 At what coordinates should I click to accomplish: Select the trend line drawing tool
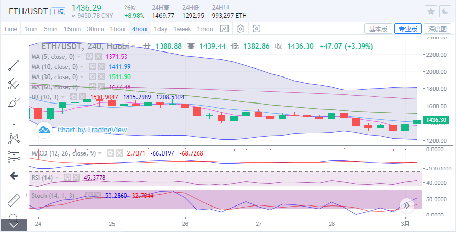click(14, 66)
